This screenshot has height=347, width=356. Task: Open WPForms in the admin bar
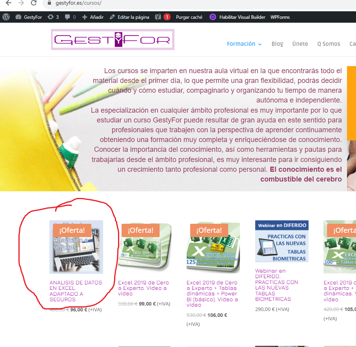(x=280, y=17)
